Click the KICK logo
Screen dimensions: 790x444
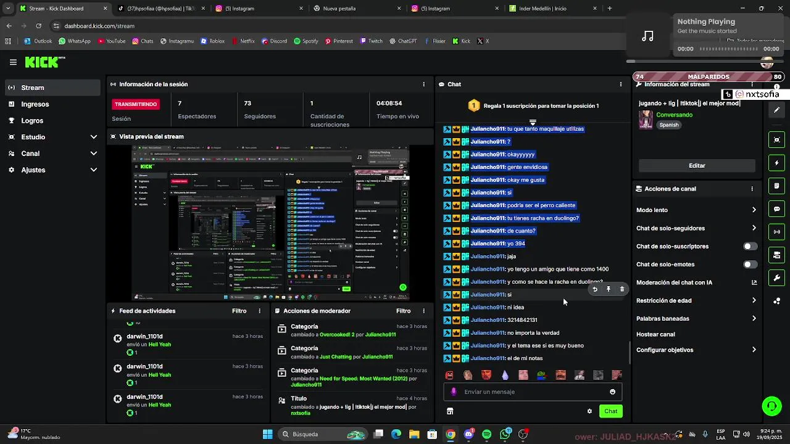pyautogui.click(x=44, y=62)
